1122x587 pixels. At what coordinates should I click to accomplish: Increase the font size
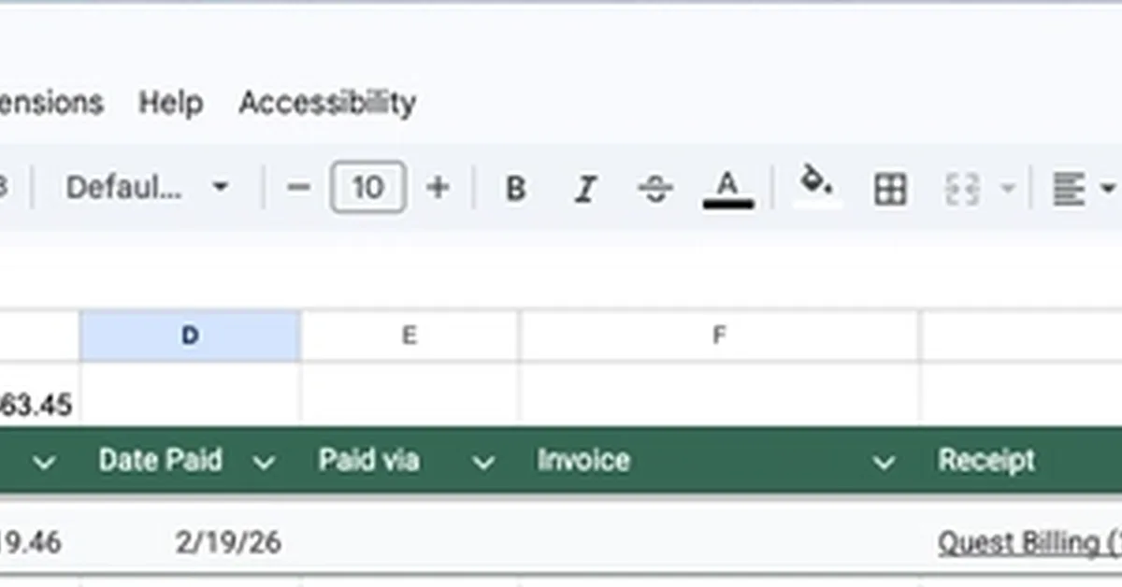[x=437, y=188]
